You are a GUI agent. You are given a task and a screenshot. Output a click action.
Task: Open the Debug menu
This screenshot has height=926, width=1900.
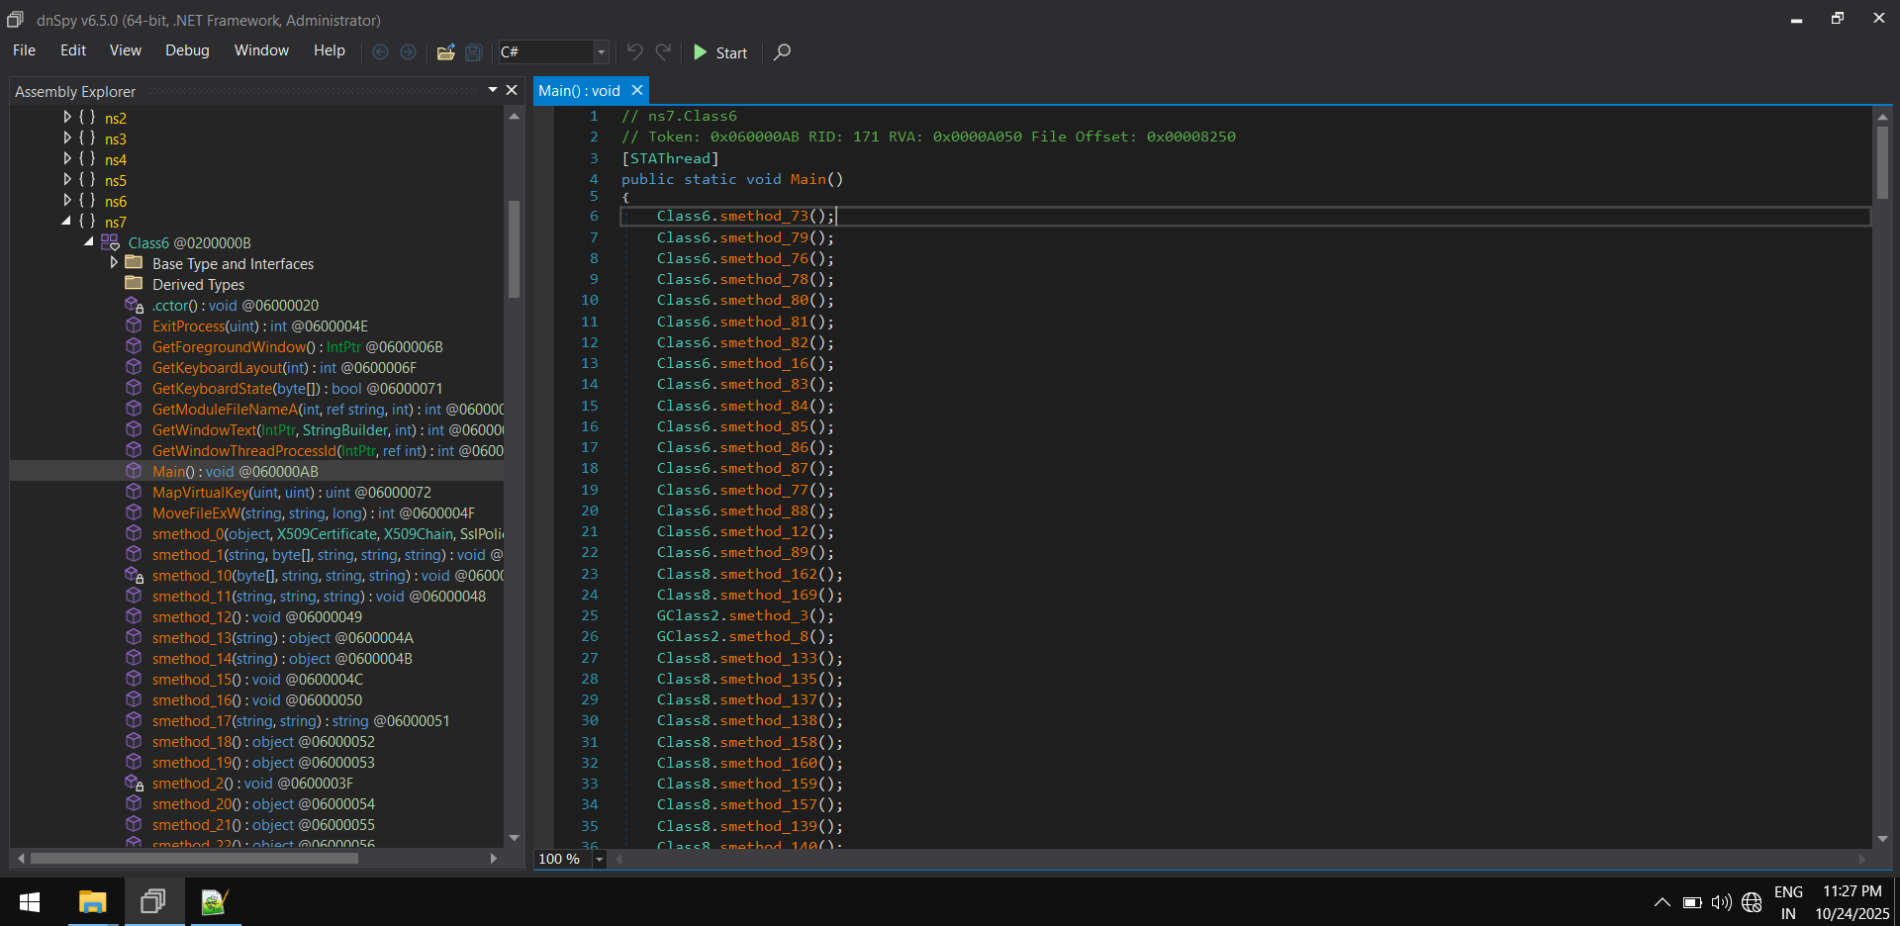(187, 50)
